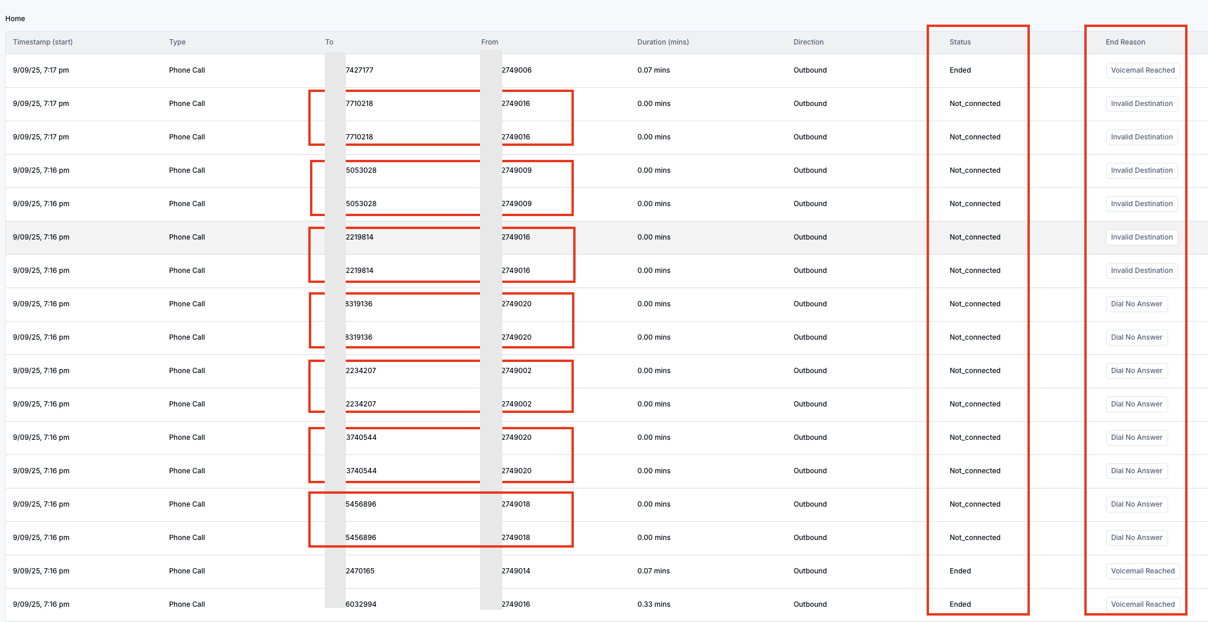The width and height of the screenshot is (1208, 622).
Task: Click Voicemail Reached badge for call to 7427177
Action: [x=1142, y=70]
